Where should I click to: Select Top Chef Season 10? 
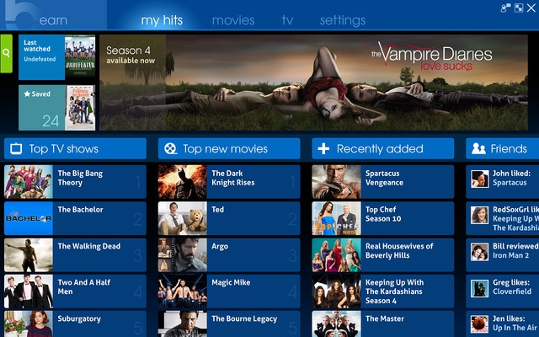tap(383, 218)
